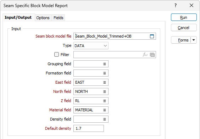This screenshot has height=139, width=200.
Task: Open Z field list selector
Action: tap(105, 101)
